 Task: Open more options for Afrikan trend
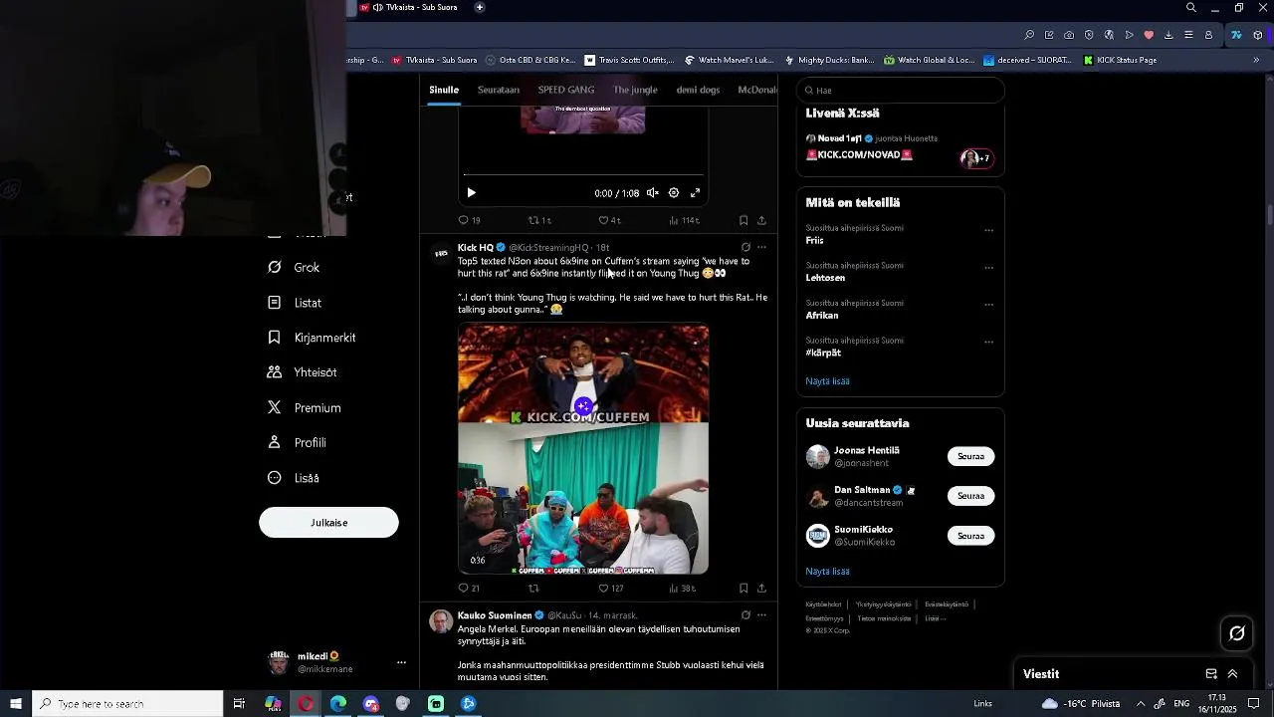click(x=988, y=305)
